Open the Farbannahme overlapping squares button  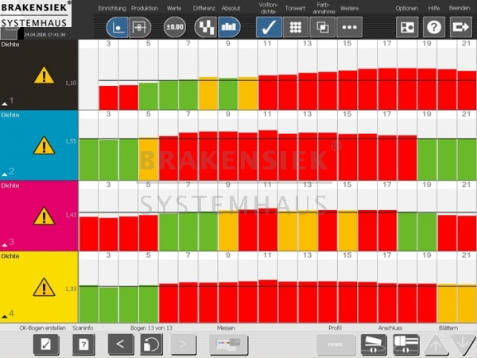tap(323, 27)
